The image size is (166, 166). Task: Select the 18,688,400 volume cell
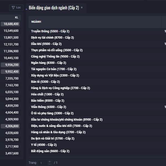click(x=10, y=24)
